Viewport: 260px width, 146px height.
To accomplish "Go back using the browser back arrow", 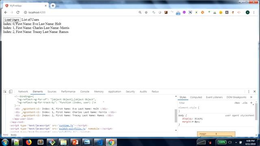I will 6,13.
